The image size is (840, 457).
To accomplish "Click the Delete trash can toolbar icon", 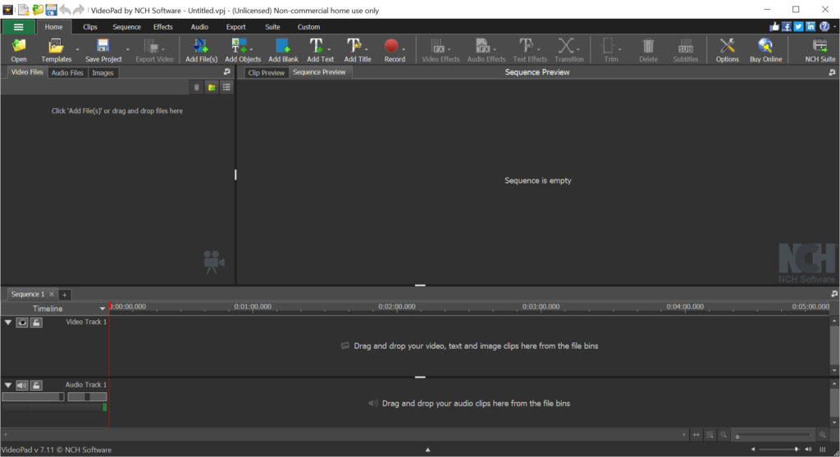I will pos(648,50).
